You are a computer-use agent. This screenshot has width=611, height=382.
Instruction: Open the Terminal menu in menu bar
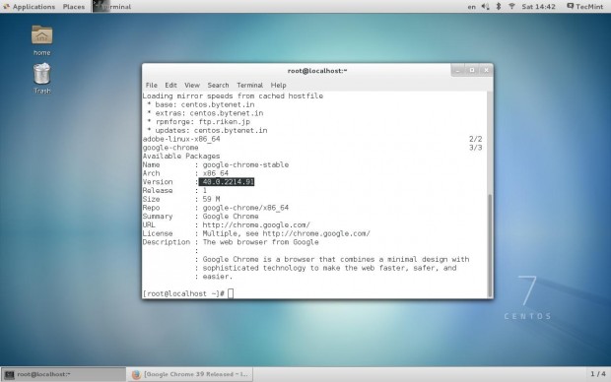[249, 85]
